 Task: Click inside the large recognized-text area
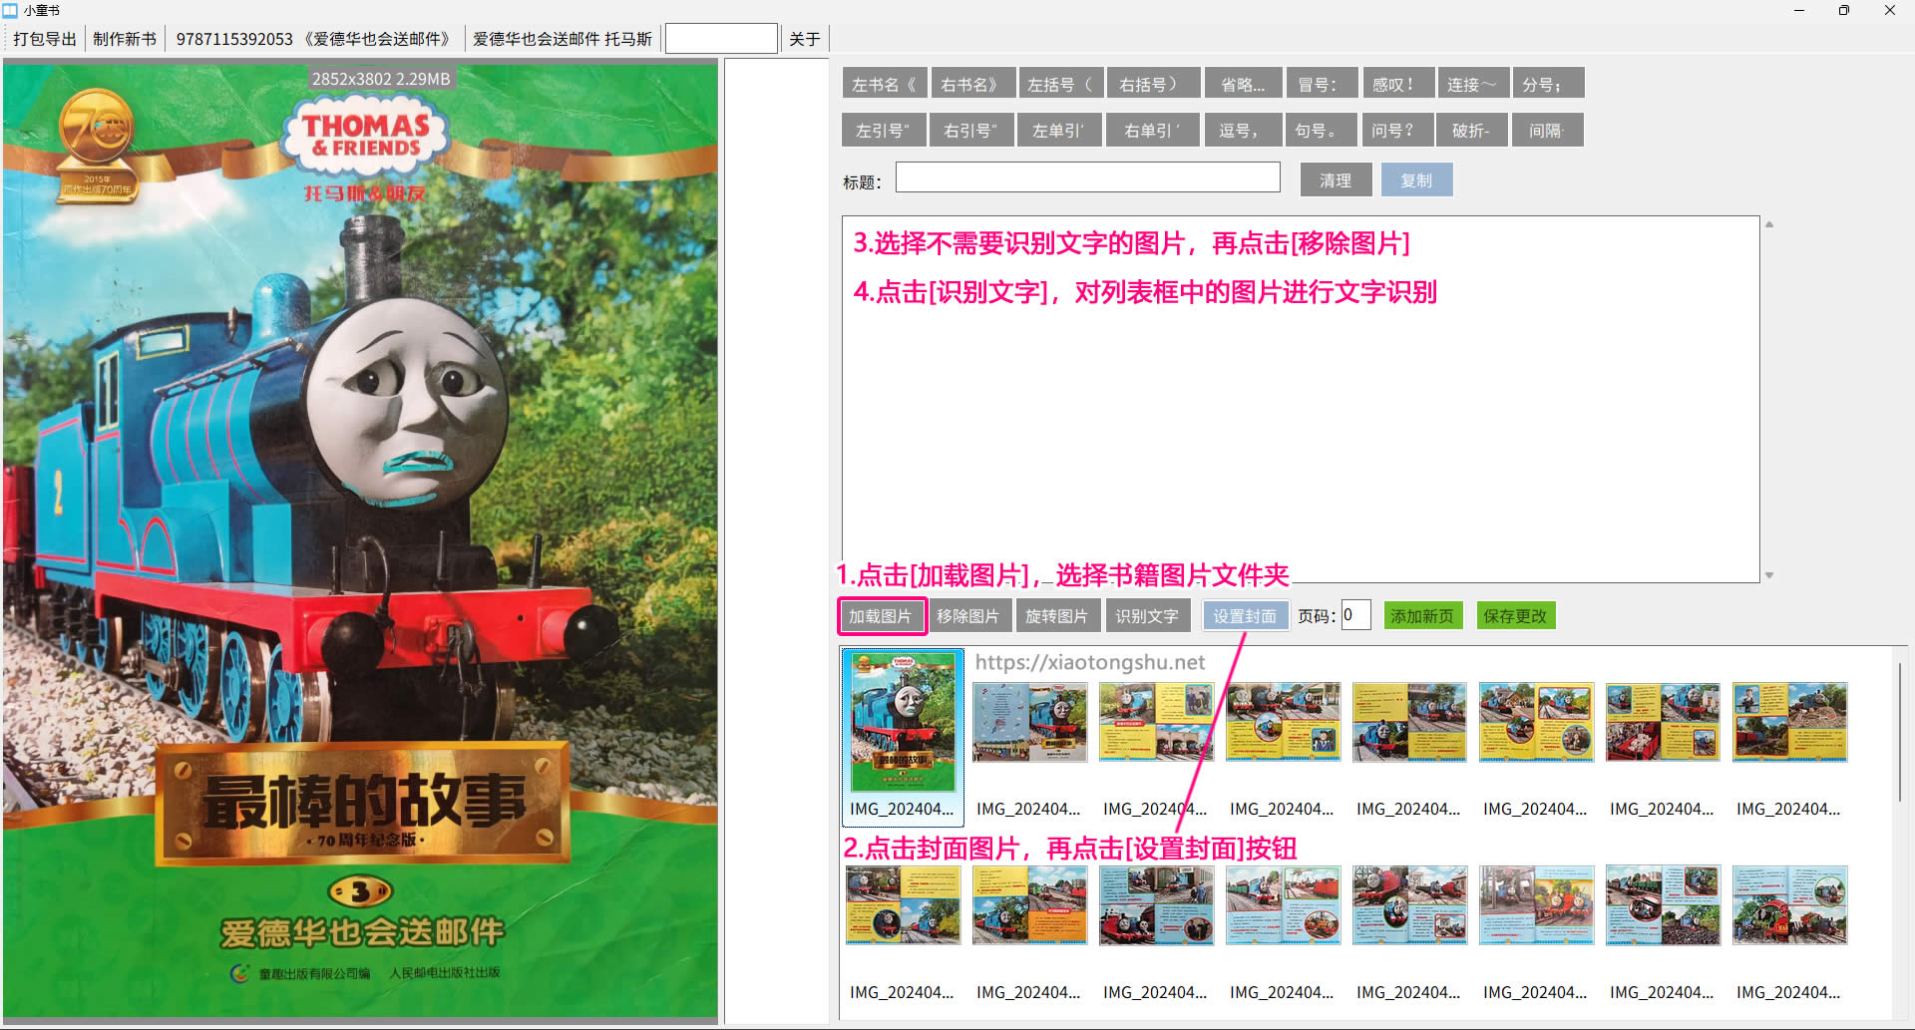(1301, 399)
